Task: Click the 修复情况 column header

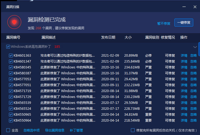Action: tap(168, 37)
